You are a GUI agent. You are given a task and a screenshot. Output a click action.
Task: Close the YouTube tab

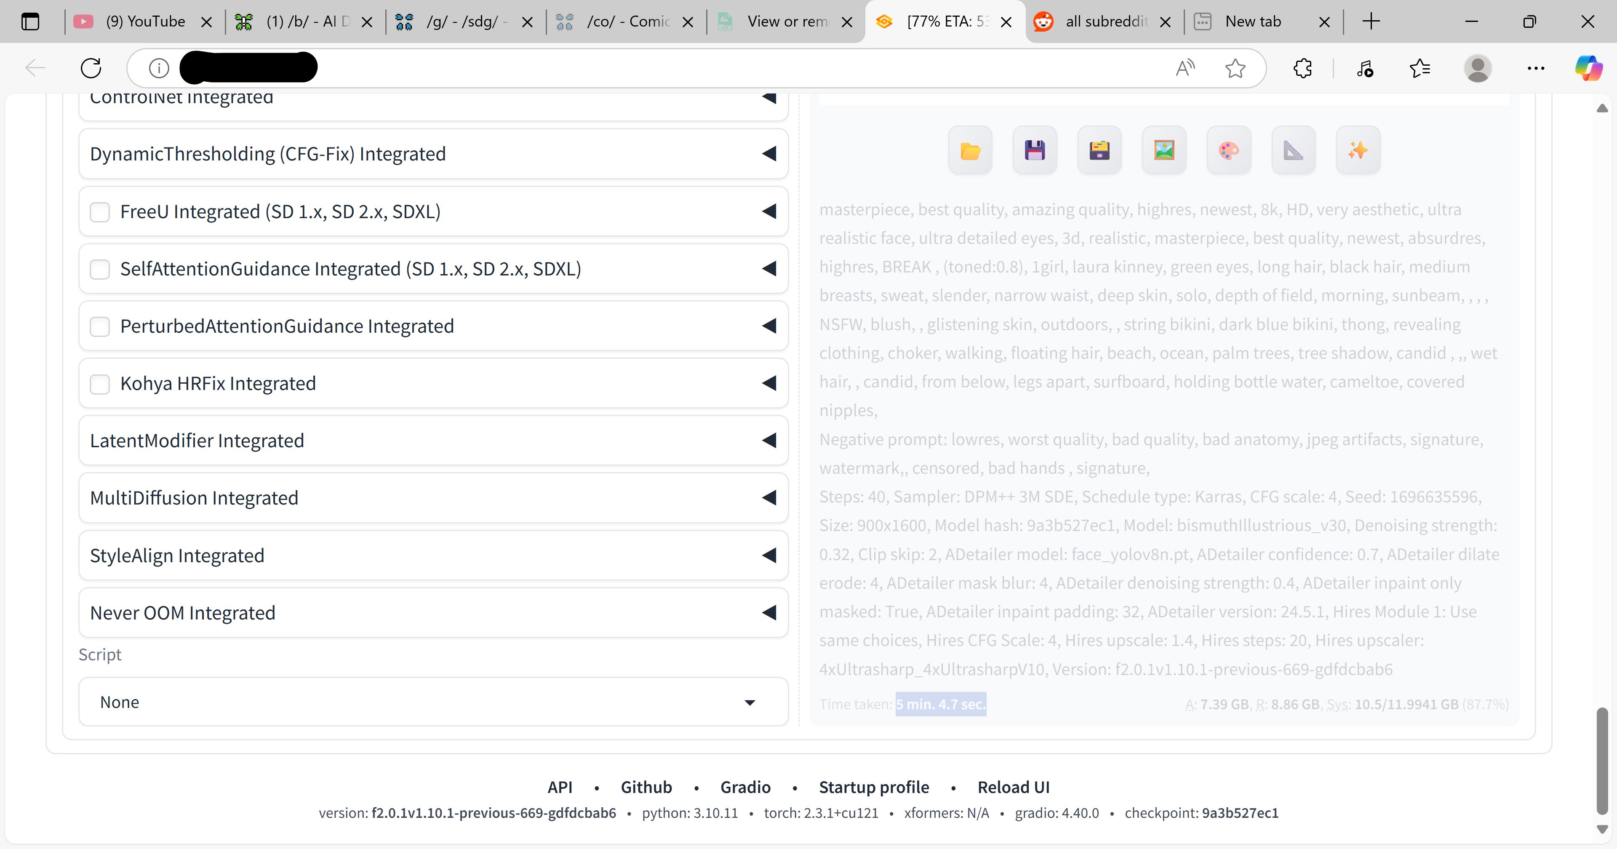pyautogui.click(x=206, y=22)
